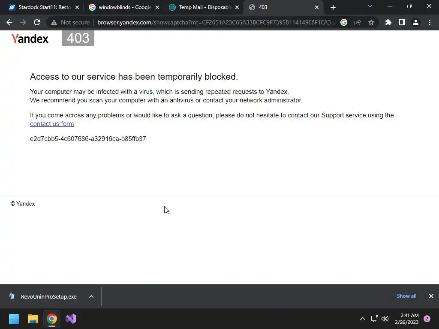Close the downloads bar
The width and height of the screenshot is (439, 329).
(x=431, y=296)
